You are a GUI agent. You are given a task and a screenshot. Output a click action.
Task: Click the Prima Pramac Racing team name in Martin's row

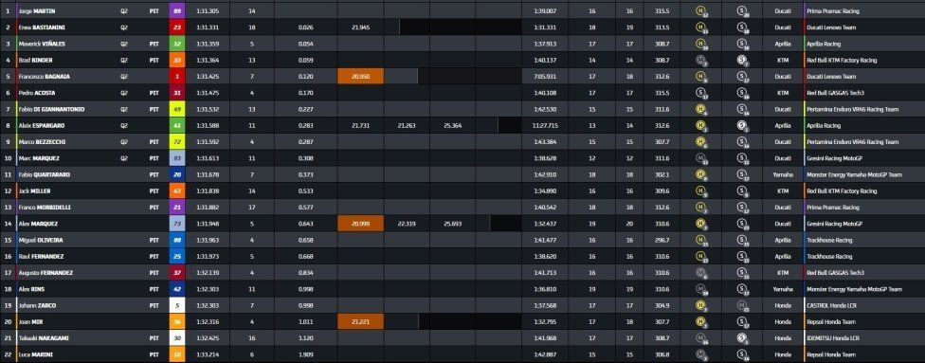pos(833,10)
